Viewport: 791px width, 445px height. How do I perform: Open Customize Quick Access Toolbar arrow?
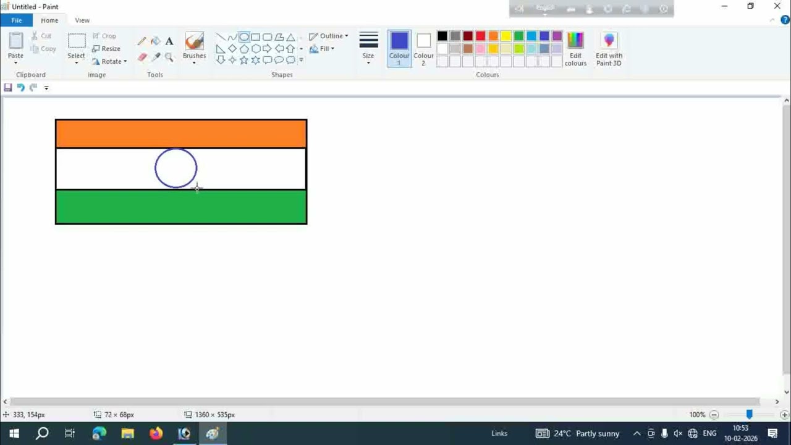pos(46,88)
